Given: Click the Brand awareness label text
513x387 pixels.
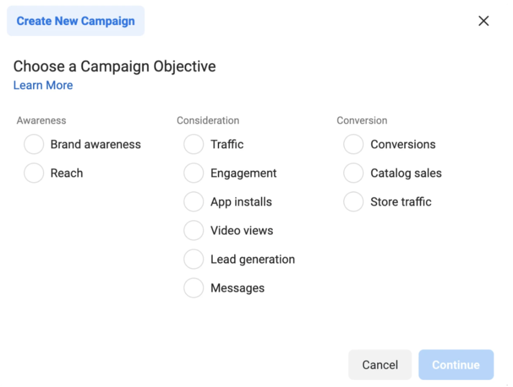Looking at the screenshot, I should click(96, 144).
